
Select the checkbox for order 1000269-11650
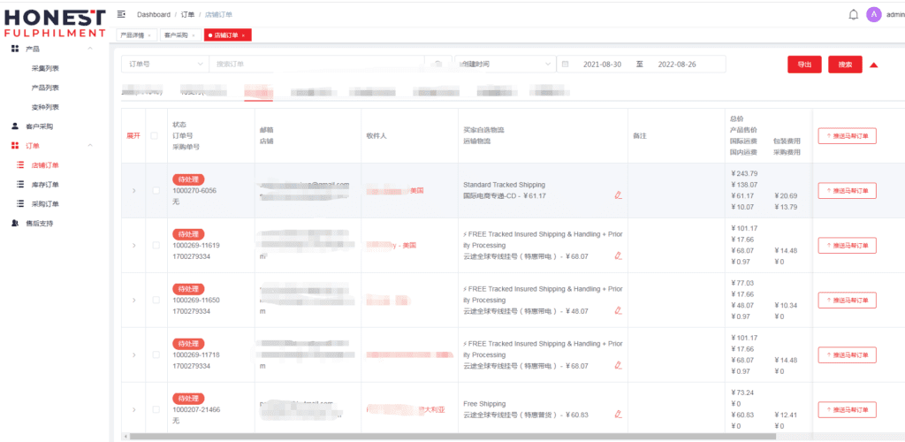coord(155,300)
